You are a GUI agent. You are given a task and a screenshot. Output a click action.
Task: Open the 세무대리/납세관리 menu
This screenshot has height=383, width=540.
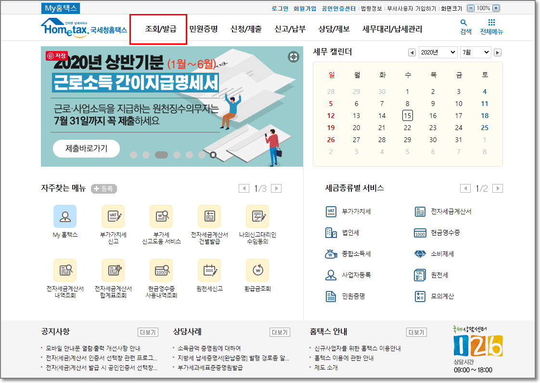pos(392,29)
